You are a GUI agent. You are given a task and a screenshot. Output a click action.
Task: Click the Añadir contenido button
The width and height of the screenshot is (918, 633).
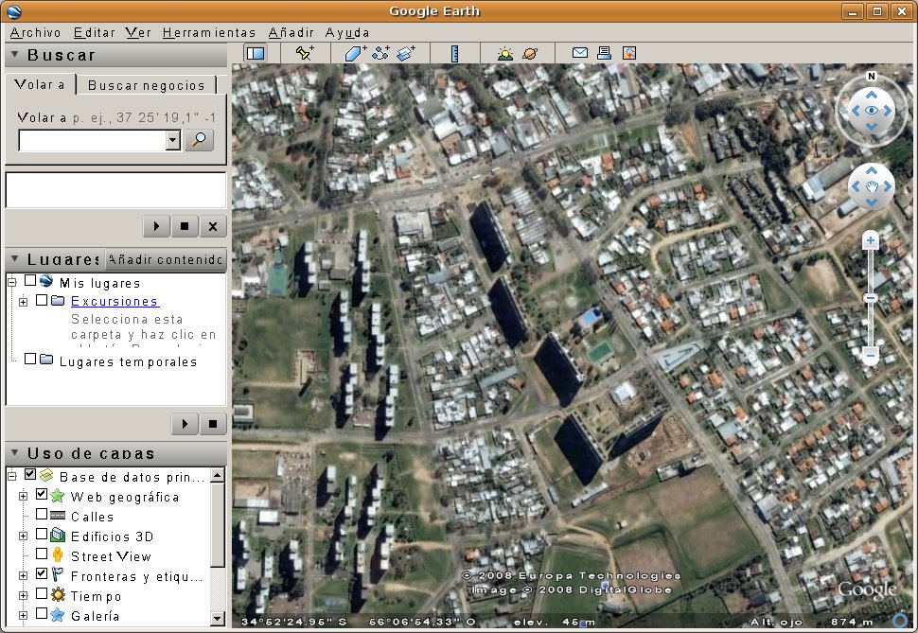166,259
